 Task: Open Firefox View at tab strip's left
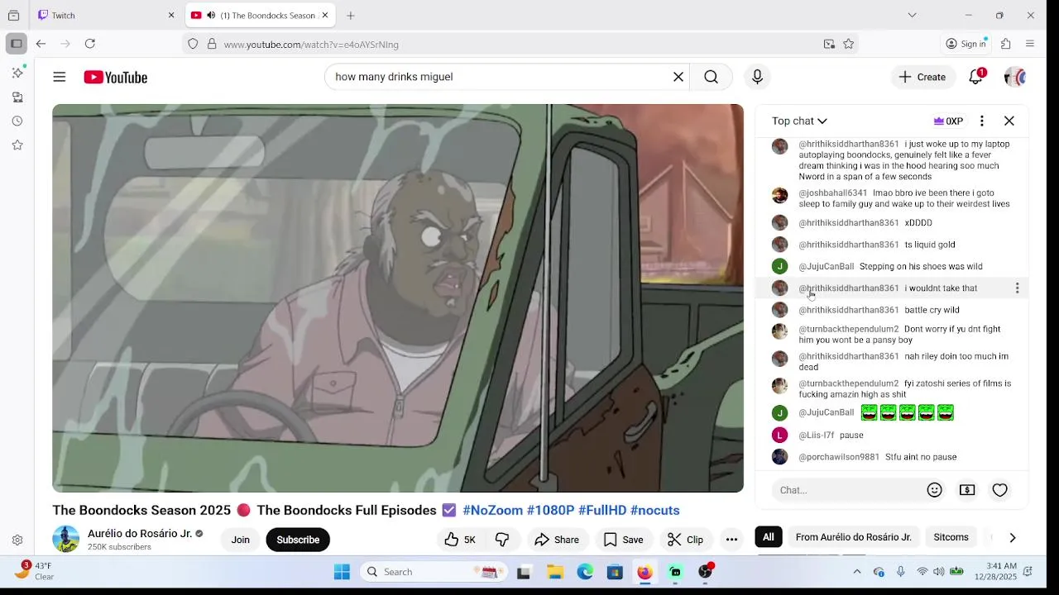point(13,15)
